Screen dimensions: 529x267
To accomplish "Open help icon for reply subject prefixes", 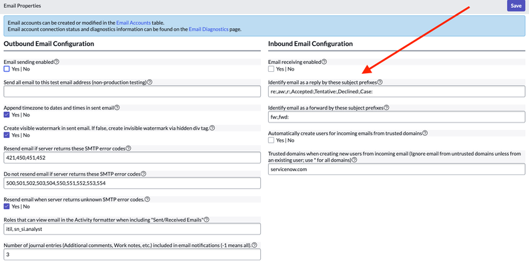I will click(x=380, y=82).
